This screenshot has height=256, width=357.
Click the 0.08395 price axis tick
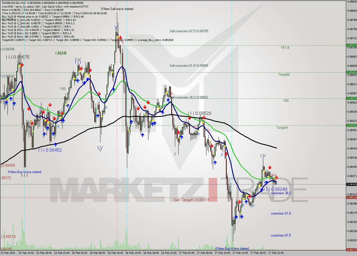click(352, 167)
